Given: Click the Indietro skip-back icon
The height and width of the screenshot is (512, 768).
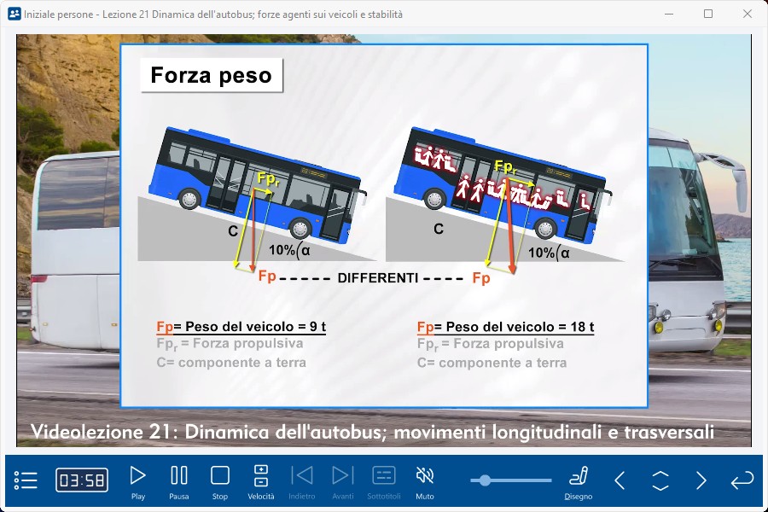Looking at the screenshot, I should (x=302, y=476).
